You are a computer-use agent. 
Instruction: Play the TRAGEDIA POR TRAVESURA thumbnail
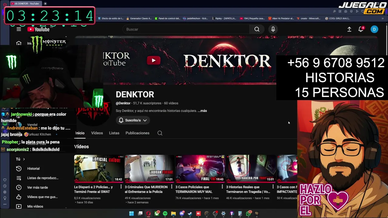pos(251,168)
